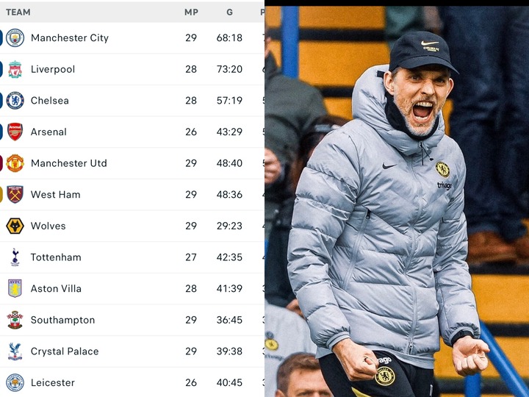Click the Leicester club crest
The image size is (529, 397).
coord(15,382)
